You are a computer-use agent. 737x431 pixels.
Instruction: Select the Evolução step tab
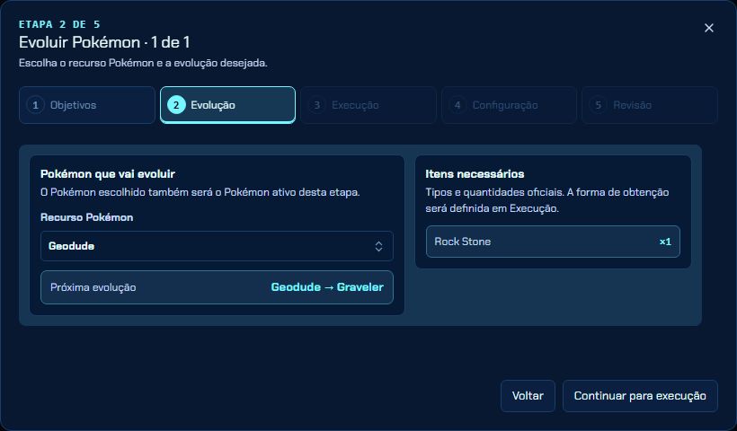click(227, 105)
